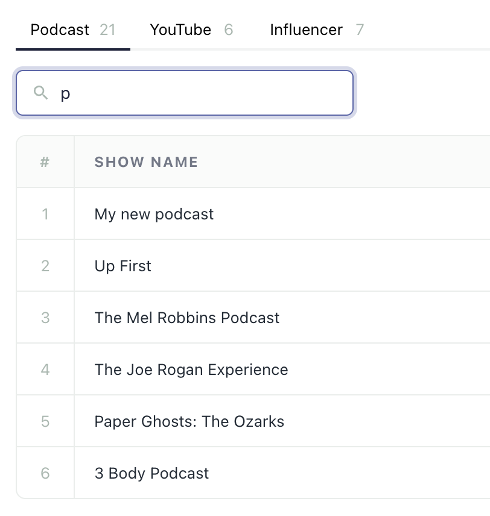This screenshot has width=490, height=516.
Task: Click the # column header
Action: click(x=45, y=162)
